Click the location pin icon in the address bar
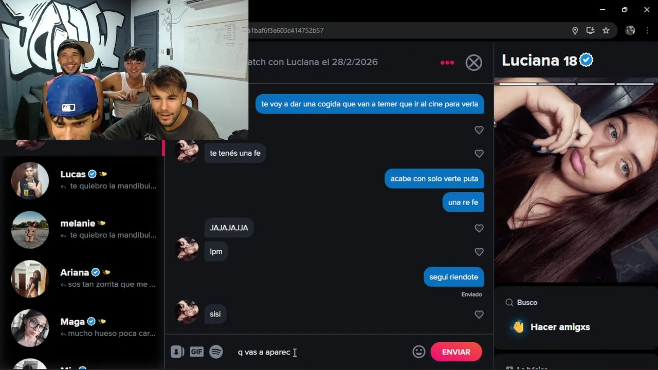 pos(575,31)
